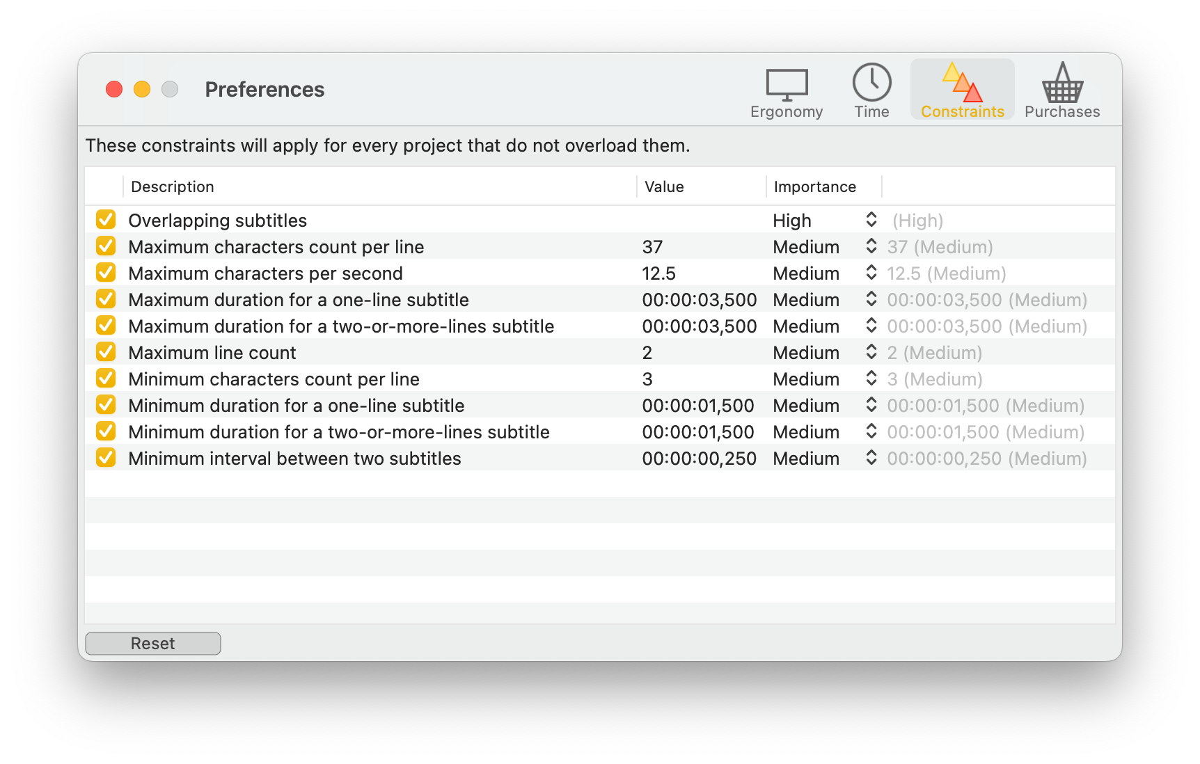Toggle Maximum characters count per line checkbox
Viewport: 1200px width, 764px height.
[106, 246]
